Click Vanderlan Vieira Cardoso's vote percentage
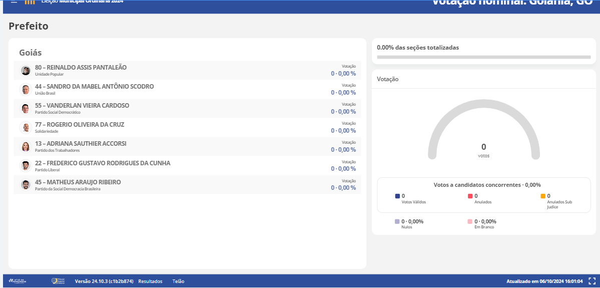 click(344, 112)
